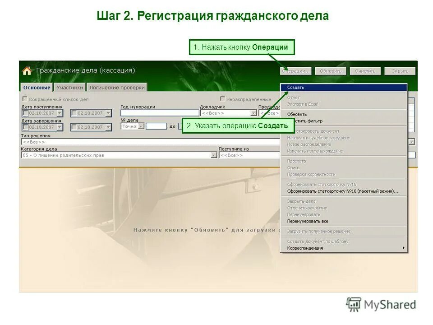Open calendar arrow of first Дата поступления
This screenshot has width=433, height=325.
tap(60, 113)
